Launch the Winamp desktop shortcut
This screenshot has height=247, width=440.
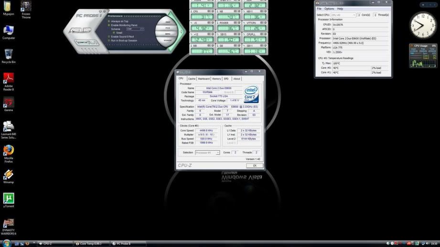pos(9,176)
